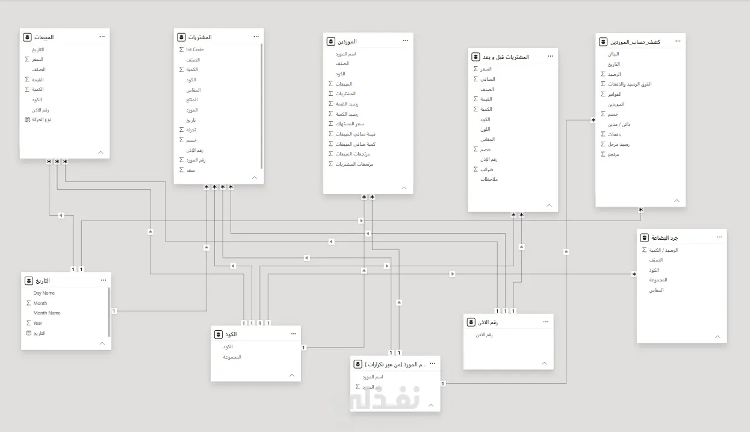
Task: Select field اللون in المشتريات قبل و بعد
Action: pyautogui.click(x=485, y=130)
